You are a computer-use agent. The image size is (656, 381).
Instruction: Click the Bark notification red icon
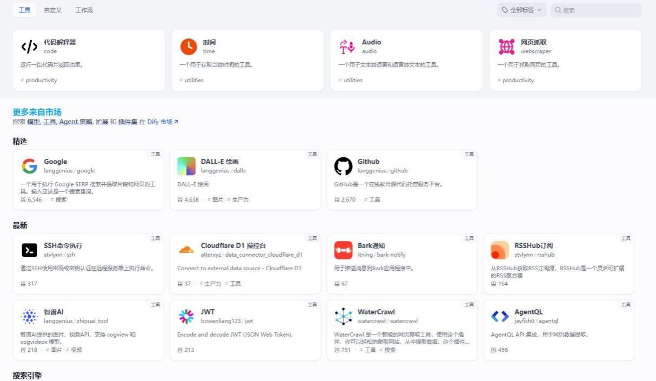tap(343, 250)
